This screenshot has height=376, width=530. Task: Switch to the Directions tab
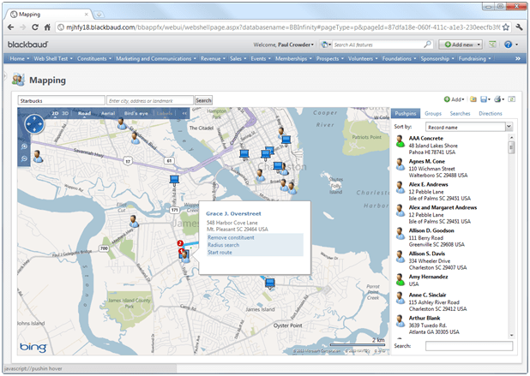(490, 113)
